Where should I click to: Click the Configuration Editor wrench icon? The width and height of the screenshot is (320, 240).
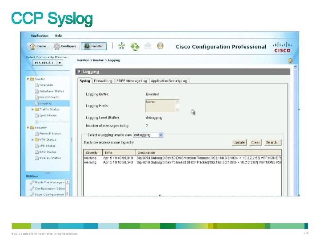32,188
